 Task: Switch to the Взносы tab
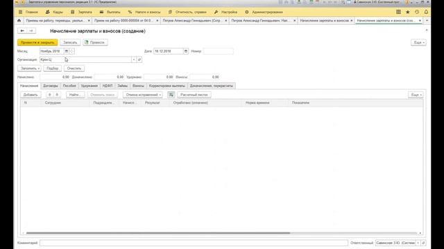[138, 86]
